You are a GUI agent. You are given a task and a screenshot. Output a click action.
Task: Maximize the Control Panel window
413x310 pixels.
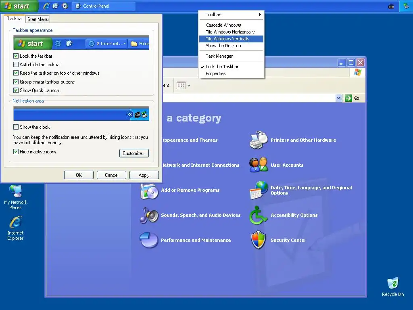(351, 63)
